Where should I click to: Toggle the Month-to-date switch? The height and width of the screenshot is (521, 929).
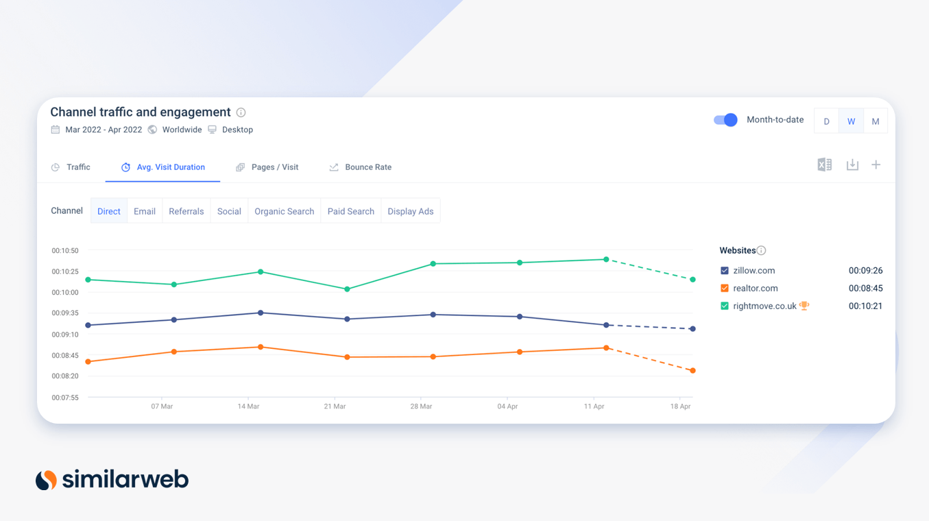[725, 120]
